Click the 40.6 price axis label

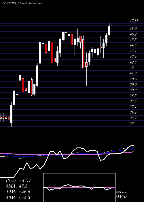pos(133,79)
